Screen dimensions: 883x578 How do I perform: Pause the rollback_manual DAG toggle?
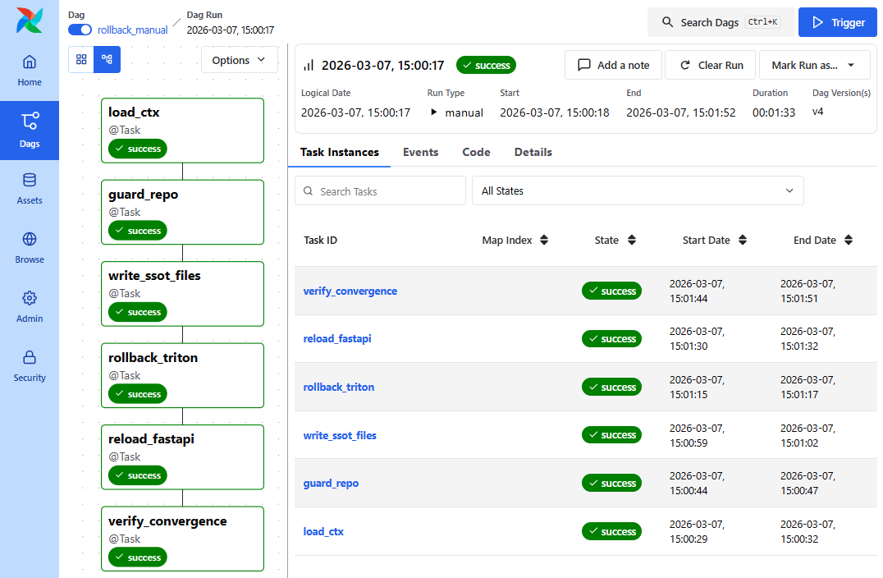79,29
